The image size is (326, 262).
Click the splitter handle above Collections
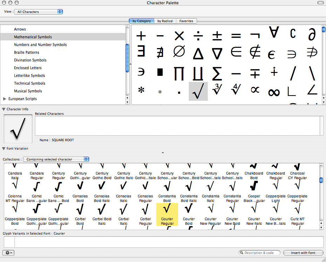pyautogui.click(x=163, y=153)
